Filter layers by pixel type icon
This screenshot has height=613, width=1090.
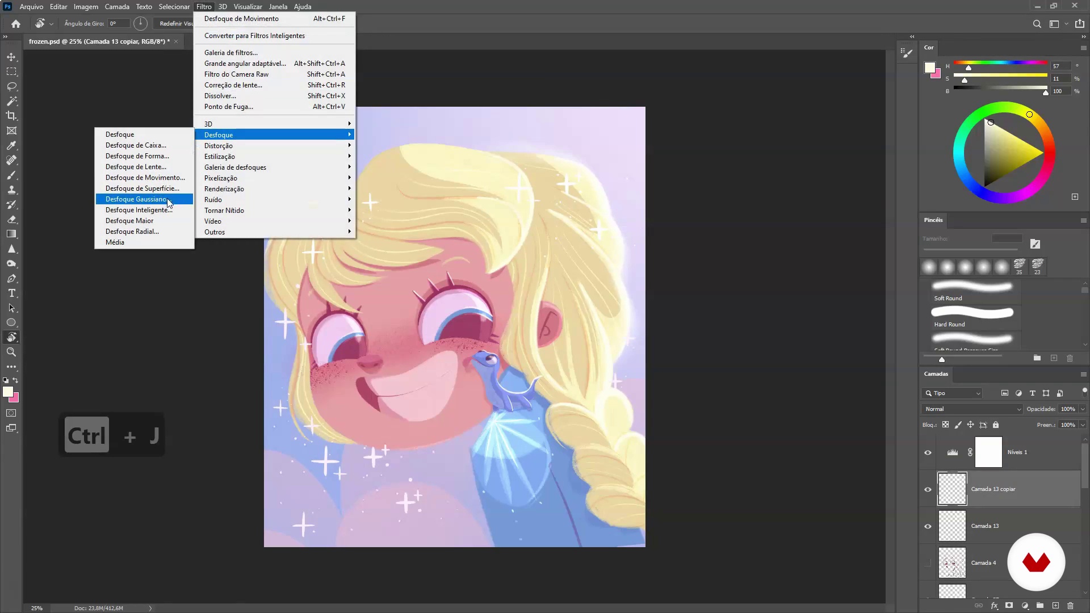1005,393
